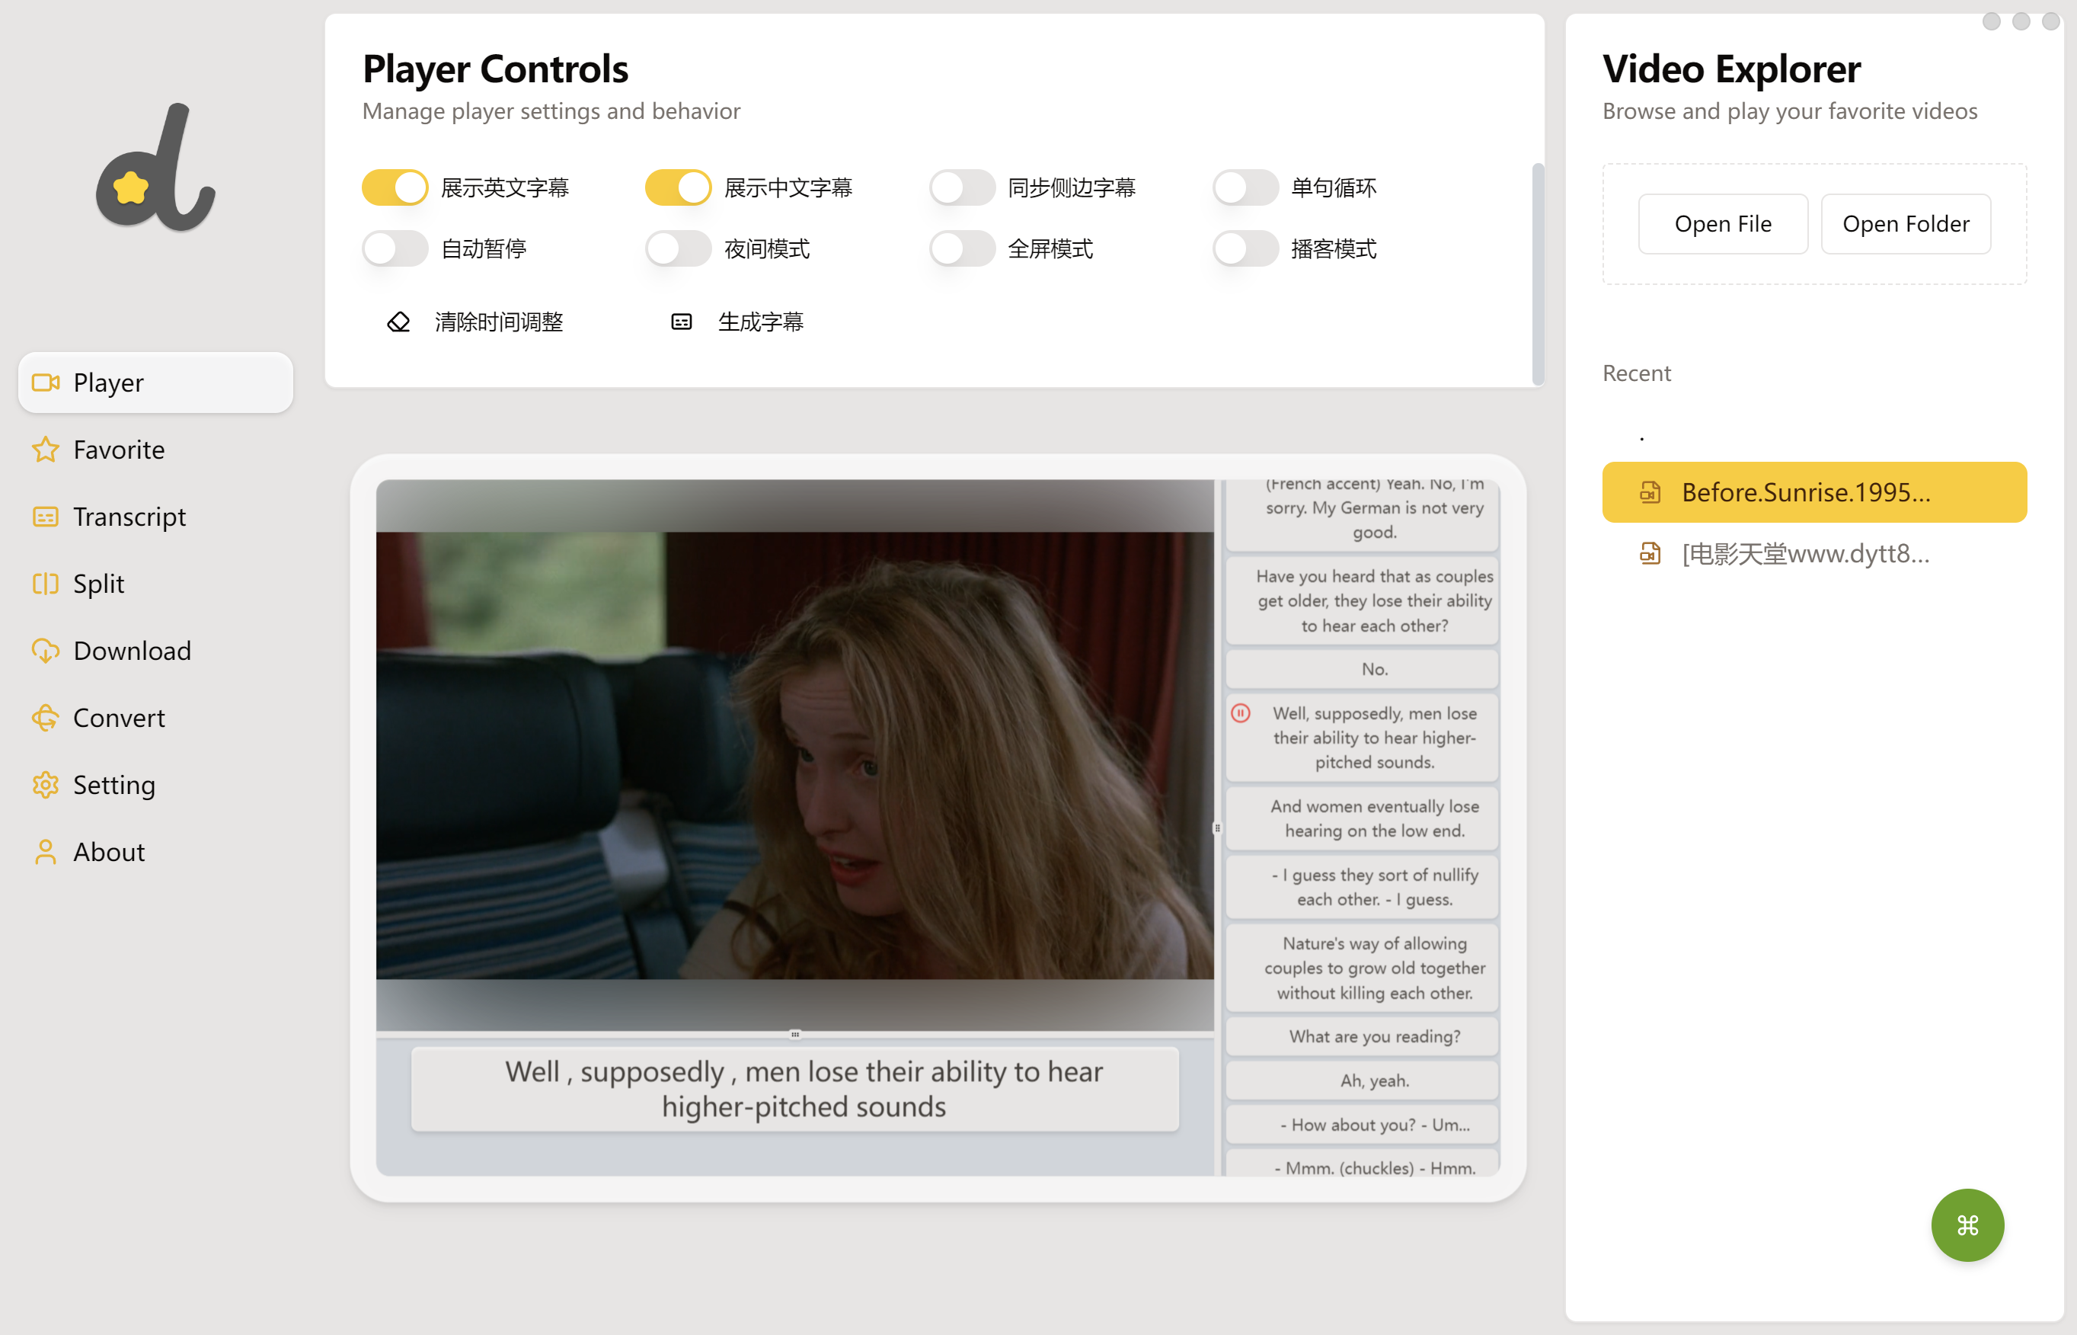
Task: Click the Favorite star icon
Action: 46,449
